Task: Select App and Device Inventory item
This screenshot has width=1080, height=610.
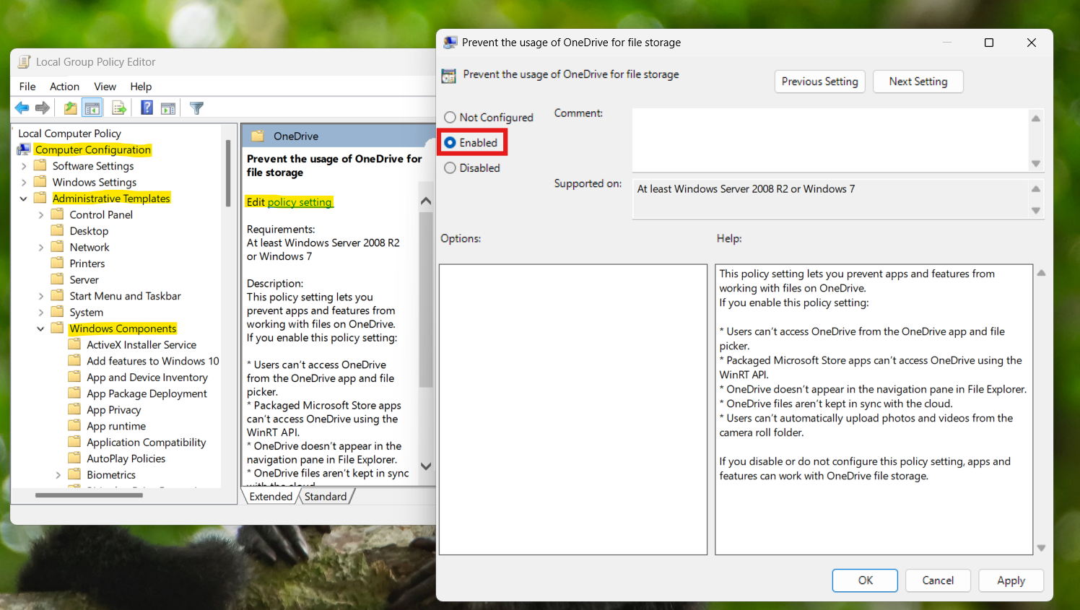Action: [147, 377]
